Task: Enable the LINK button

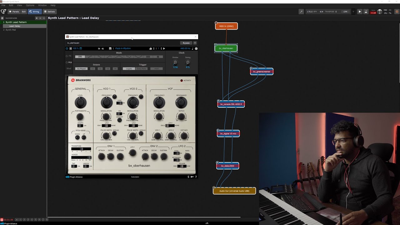Action: click(345, 12)
